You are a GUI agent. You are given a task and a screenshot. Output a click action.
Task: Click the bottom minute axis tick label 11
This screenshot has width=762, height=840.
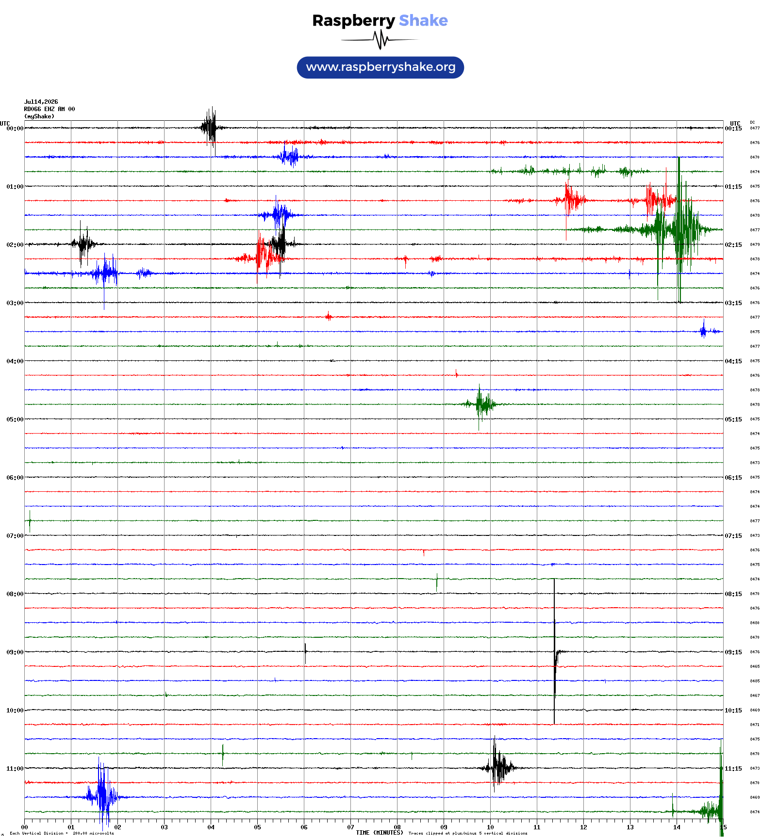[x=537, y=827]
